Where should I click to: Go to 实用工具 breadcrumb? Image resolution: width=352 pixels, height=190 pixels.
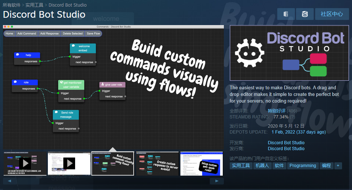click(34, 5)
